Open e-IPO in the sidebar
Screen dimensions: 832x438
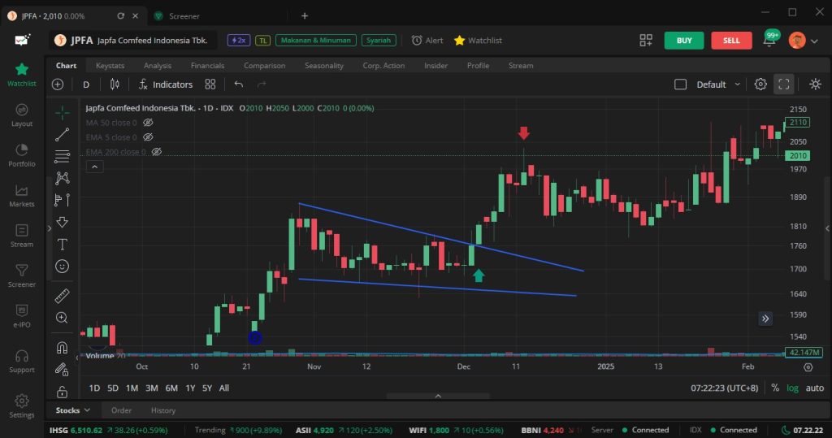point(22,316)
